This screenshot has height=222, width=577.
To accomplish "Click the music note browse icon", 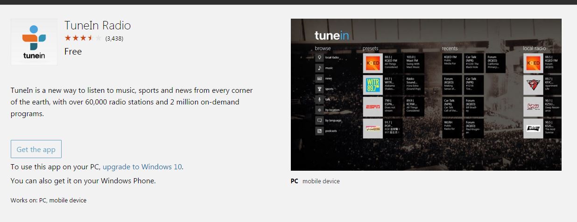I will 319,68.
